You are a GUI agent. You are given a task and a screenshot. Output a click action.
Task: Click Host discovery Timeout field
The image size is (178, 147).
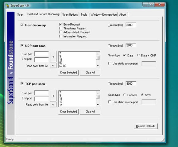[x=131, y=25]
